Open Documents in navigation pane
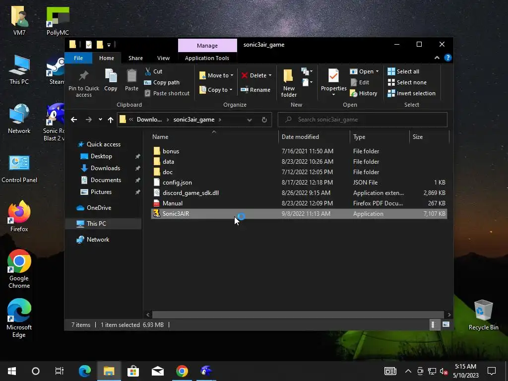This screenshot has height=381, width=508. (106, 180)
